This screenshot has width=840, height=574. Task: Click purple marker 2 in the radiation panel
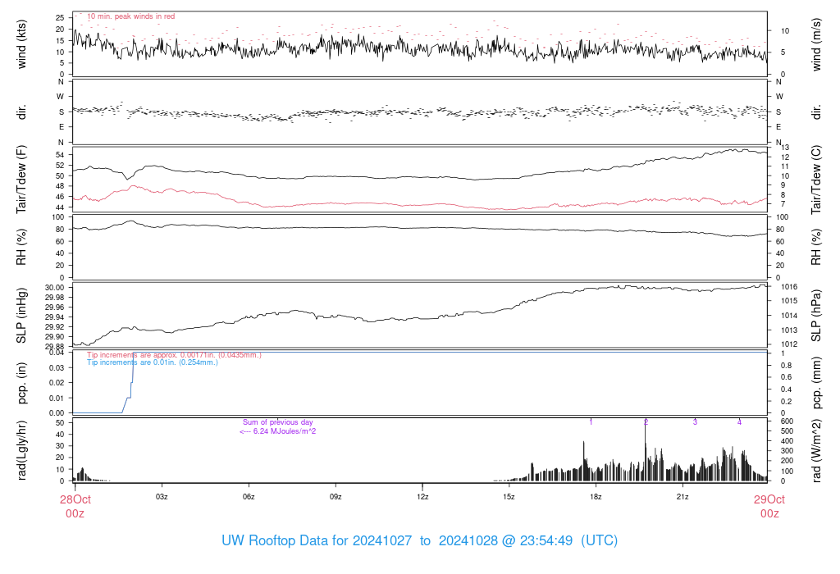point(646,422)
